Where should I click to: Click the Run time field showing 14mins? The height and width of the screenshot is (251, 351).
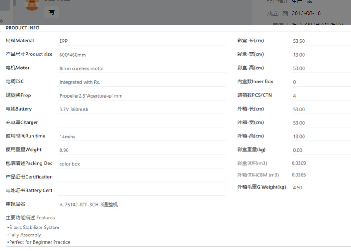click(142, 137)
